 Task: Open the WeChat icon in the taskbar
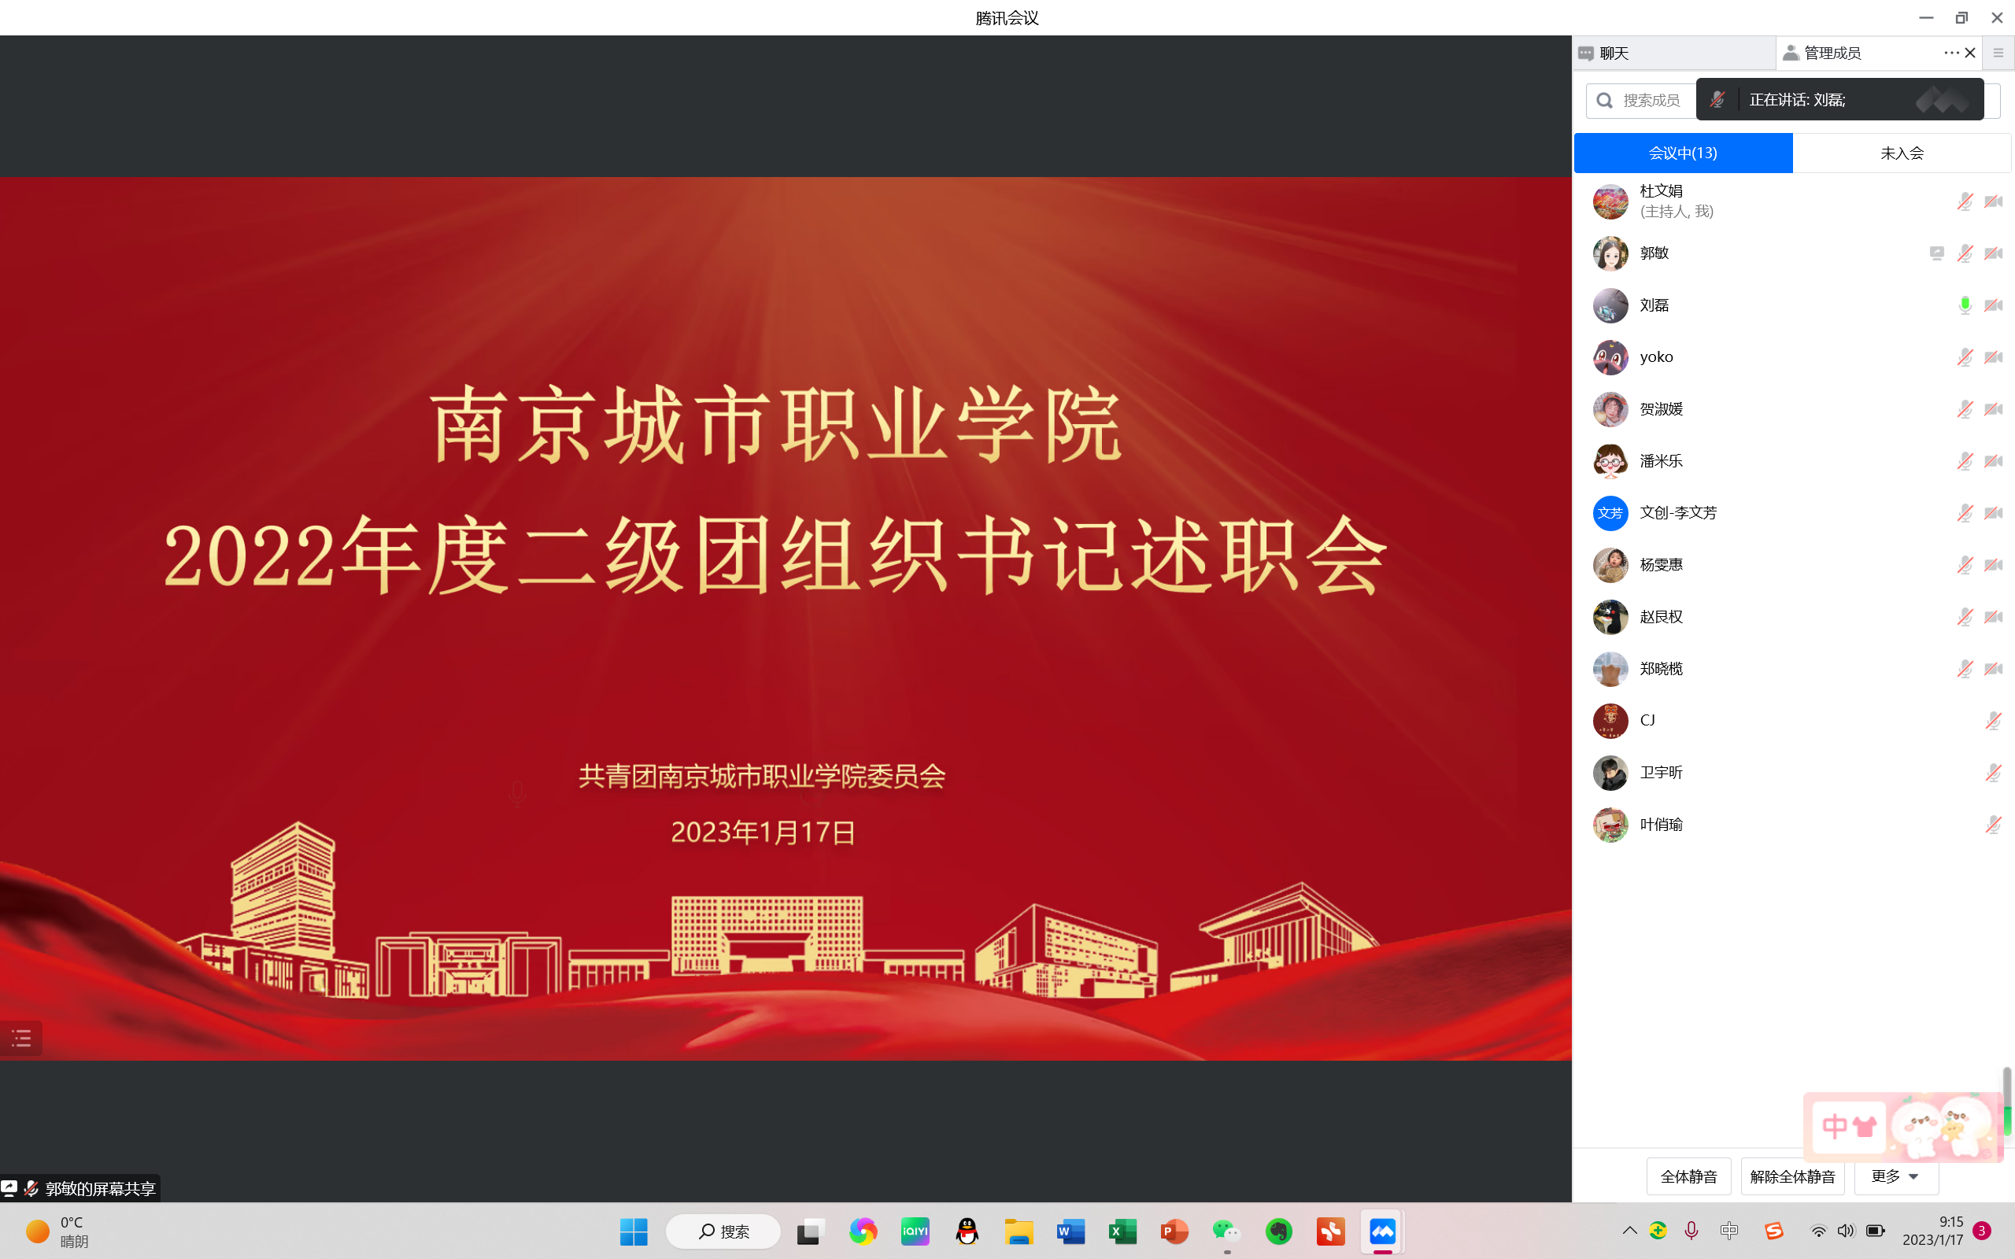click(x=1226, y=1231)
